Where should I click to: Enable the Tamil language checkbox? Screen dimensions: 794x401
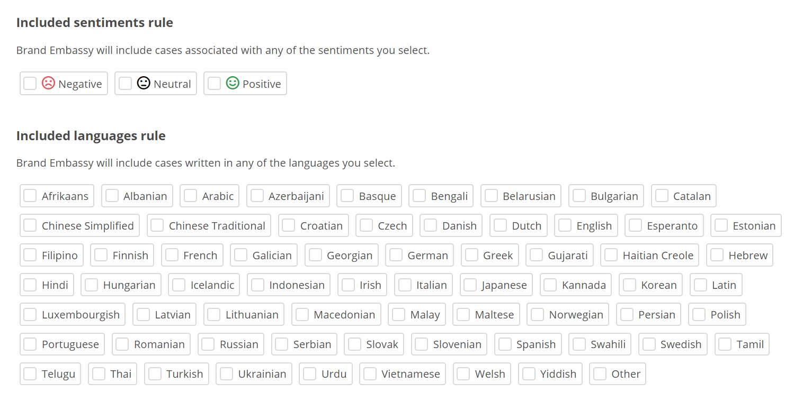(725, 344)
